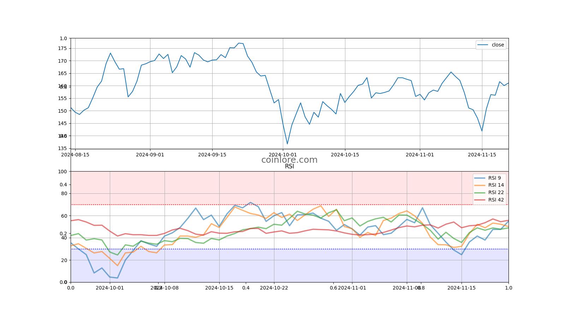
Task: Select the 'RSI 14' legend entry
Action: click(x=489, y=185)
